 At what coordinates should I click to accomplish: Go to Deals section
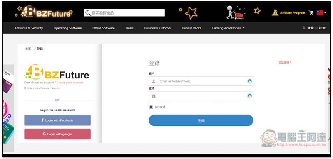(x=129, y=28)
